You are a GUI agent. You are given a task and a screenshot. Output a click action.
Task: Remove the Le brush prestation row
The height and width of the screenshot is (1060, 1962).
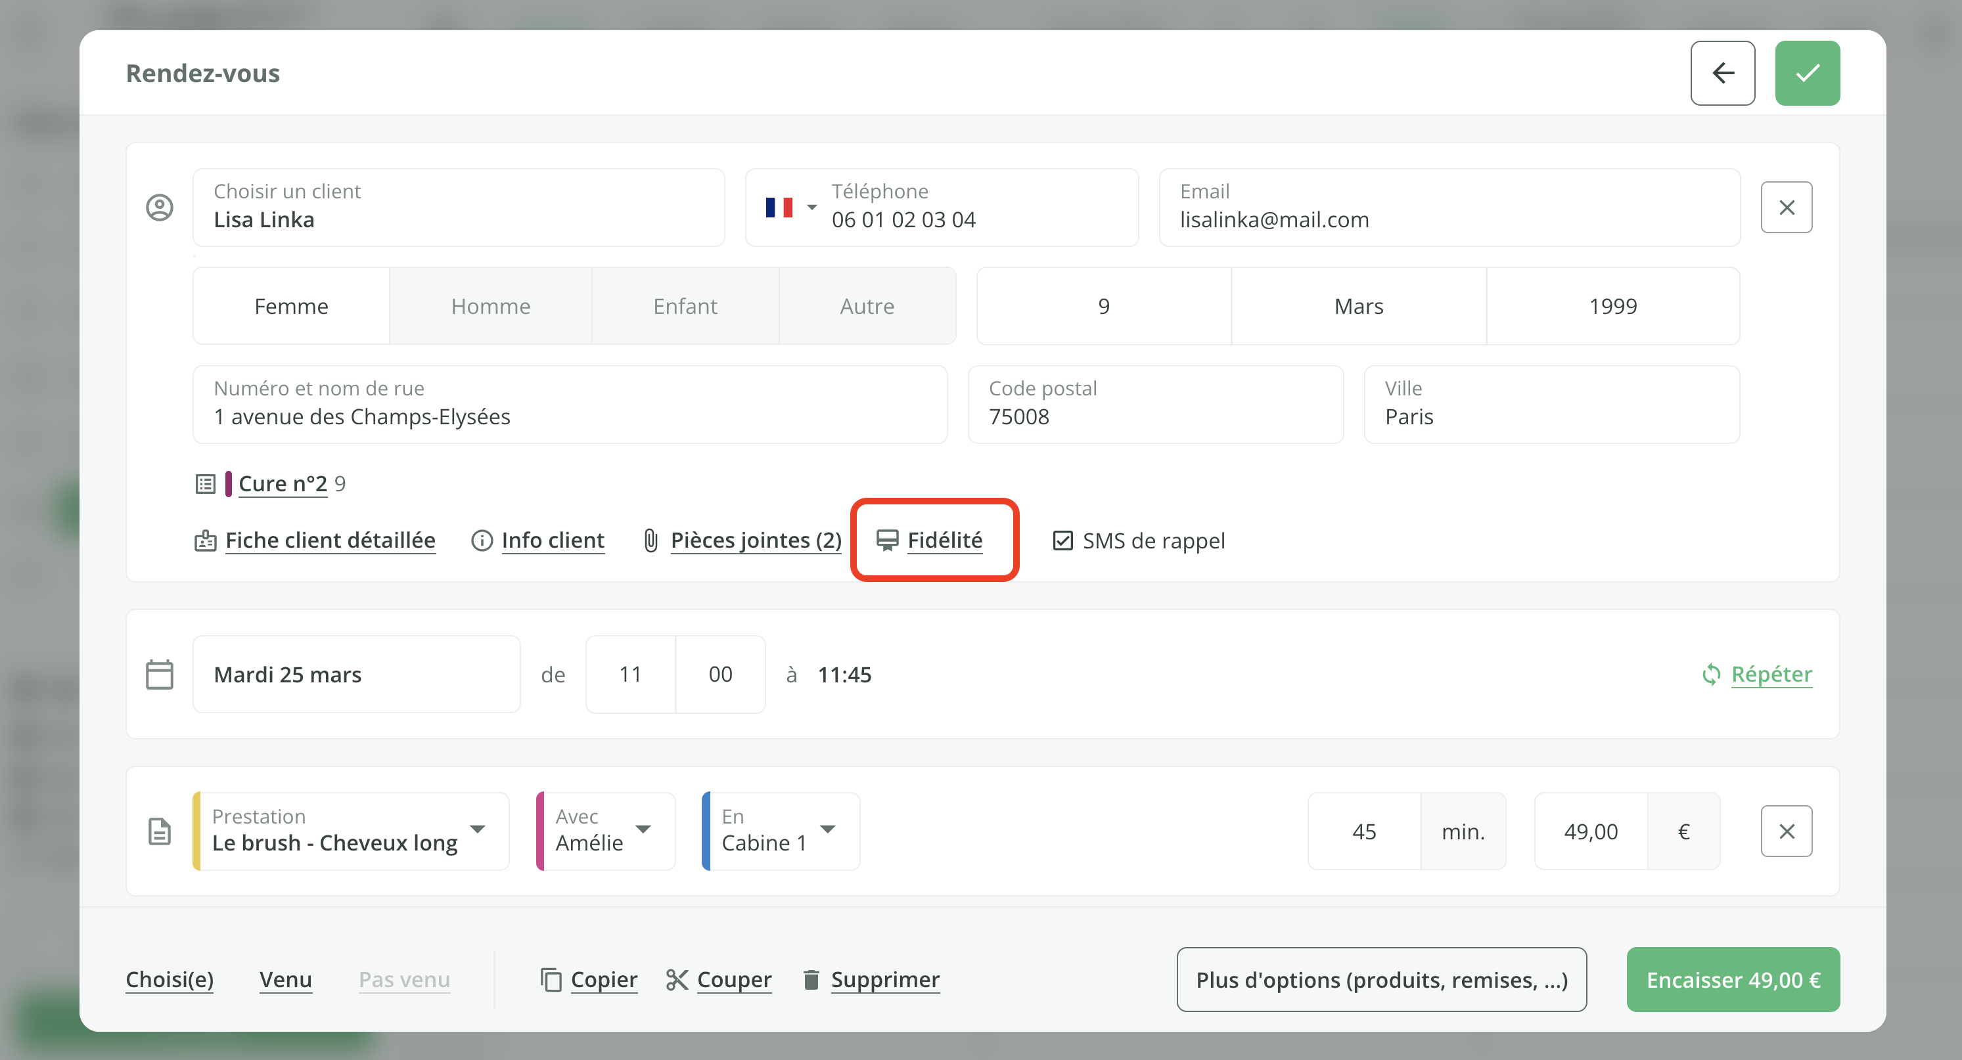pos(1786,831)
